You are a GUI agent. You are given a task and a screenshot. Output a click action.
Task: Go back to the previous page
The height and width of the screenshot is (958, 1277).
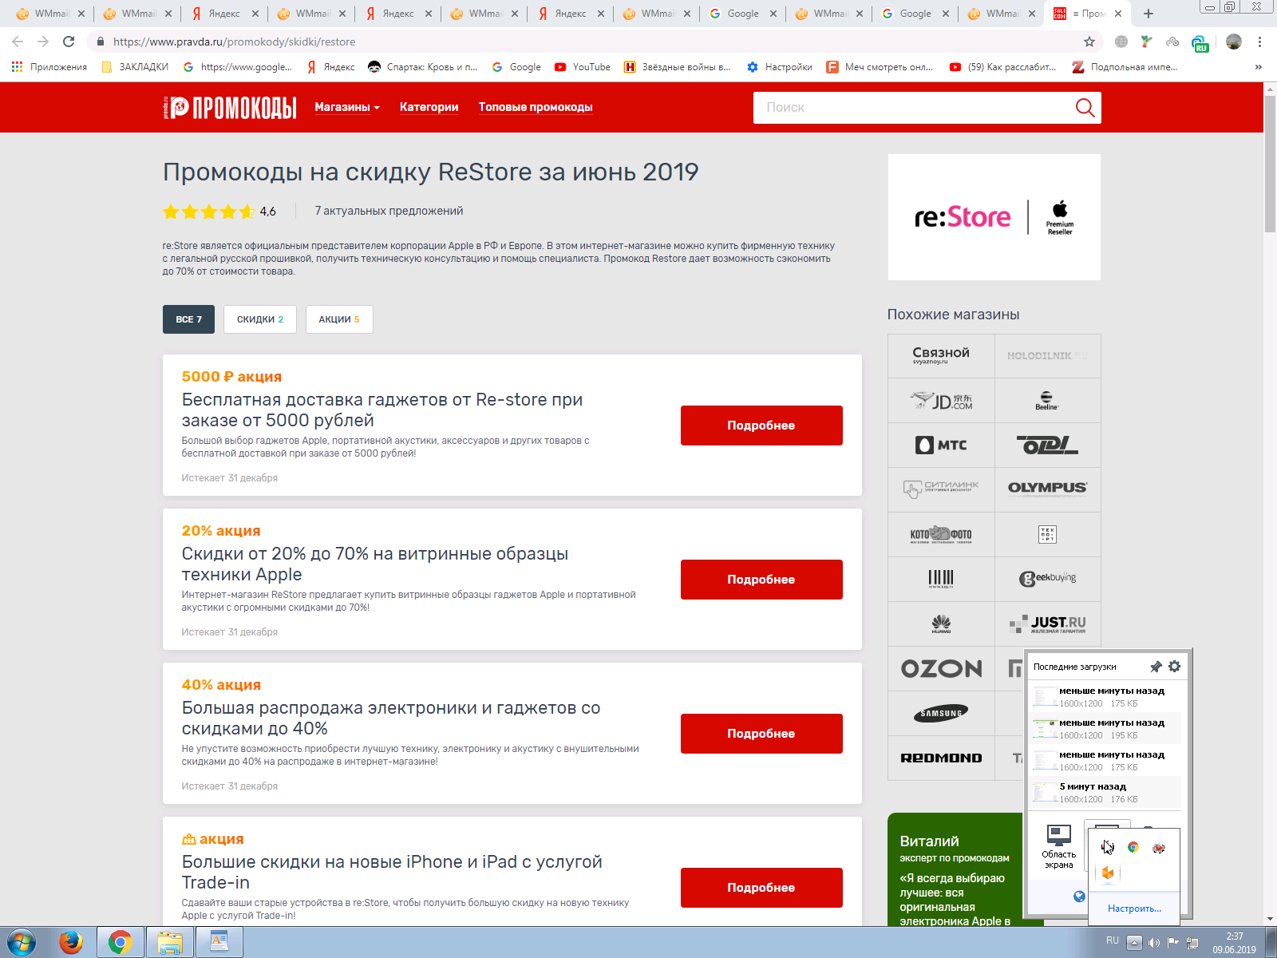(18, 42)
